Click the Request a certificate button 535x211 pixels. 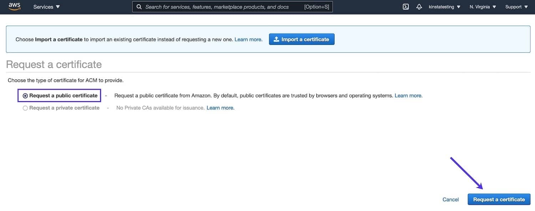[x=499, y=199]
